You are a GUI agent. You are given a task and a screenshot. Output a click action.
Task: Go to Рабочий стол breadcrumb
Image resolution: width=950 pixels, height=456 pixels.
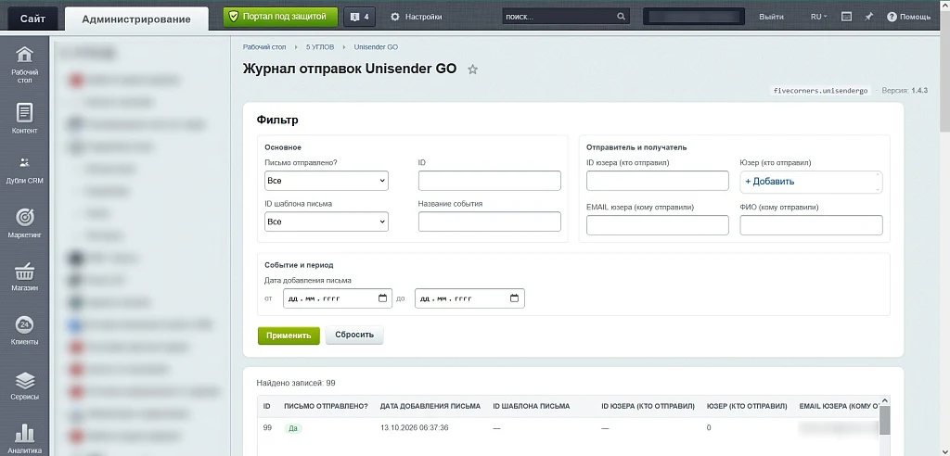tap(264, 46)
